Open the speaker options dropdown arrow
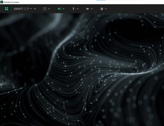This screenshot has width=164, height=126. tap(63, 9)
